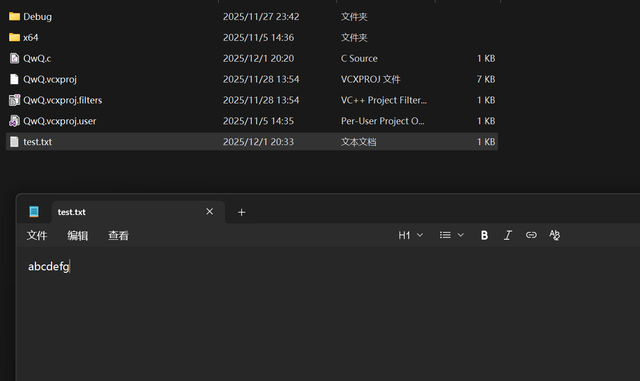Viewport: 640px width, 381px height.
Task: Click the QwQ.vcxproj.filters file icon
Action: [x=15, y=100]
